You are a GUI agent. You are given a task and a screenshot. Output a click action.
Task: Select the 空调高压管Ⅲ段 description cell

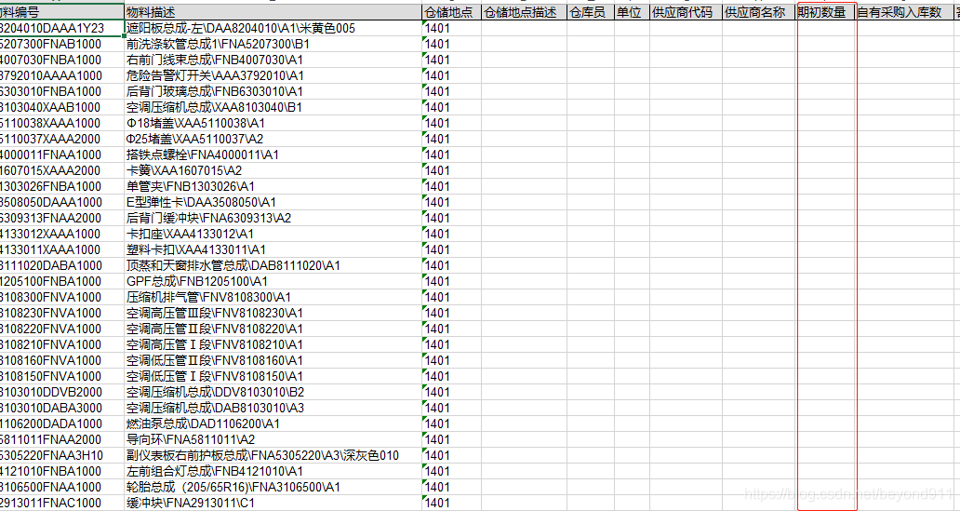point(273,313)
